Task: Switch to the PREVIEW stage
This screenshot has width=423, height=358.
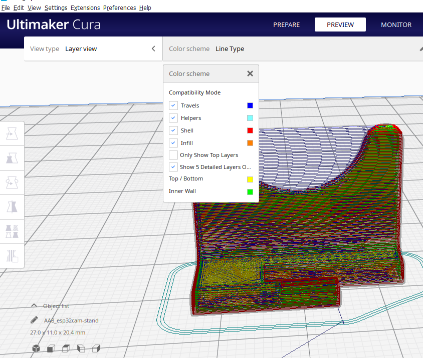Action: click(340, 25)
